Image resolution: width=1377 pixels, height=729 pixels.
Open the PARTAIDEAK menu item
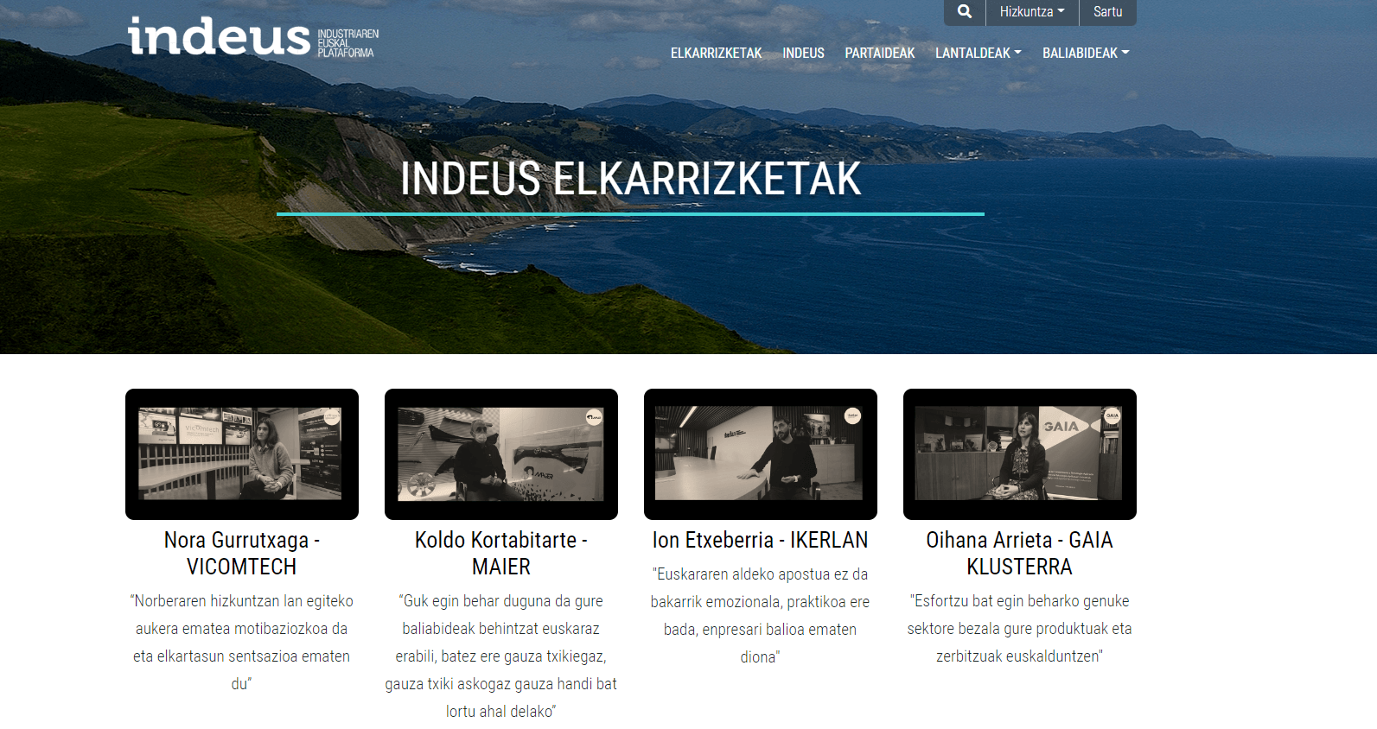click(x=879, y=53)
